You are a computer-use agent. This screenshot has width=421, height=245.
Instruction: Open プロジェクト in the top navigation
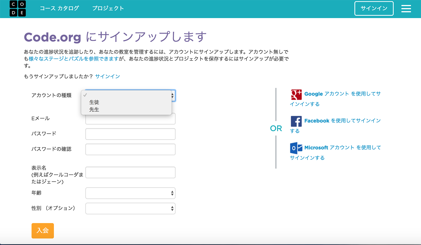click(108, 8)
